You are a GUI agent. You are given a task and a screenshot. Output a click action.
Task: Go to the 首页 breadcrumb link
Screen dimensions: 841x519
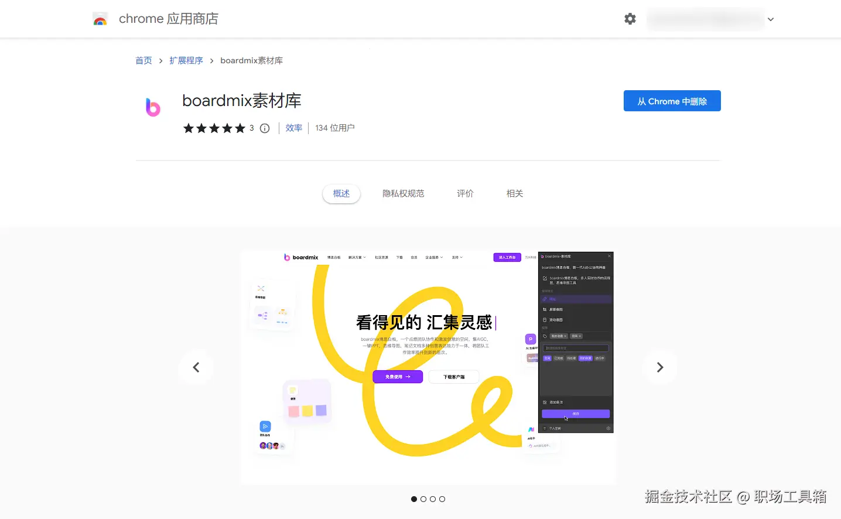143,60
